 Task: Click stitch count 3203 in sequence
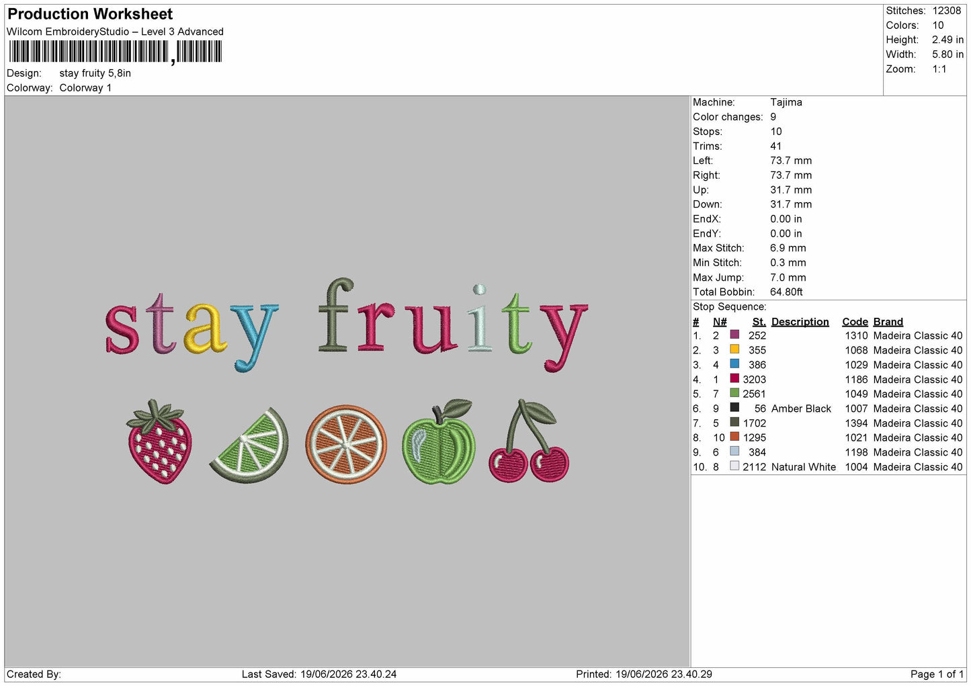tap(755, 380)
